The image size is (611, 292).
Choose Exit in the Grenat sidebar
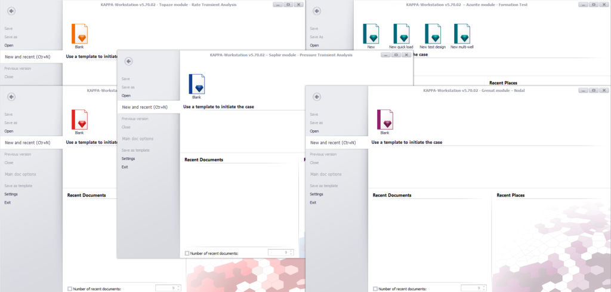[x=313, y=202]
